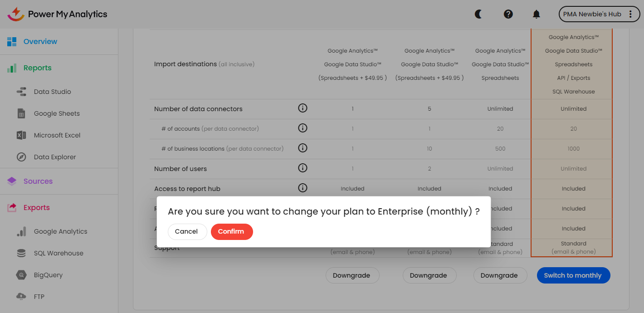644x313 pixels.
Task: Select Google Sheets in the sidebar
Action: click(x=57, y=113)
